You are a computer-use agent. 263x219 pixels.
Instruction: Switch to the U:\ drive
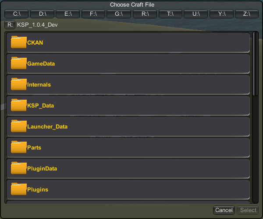pos(196,14)
